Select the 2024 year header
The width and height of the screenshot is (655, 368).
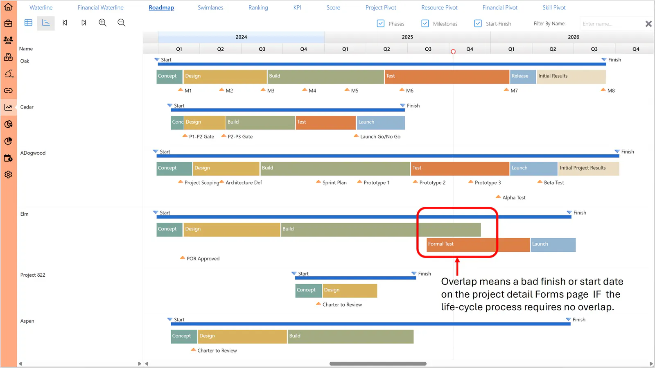(241, 37)
